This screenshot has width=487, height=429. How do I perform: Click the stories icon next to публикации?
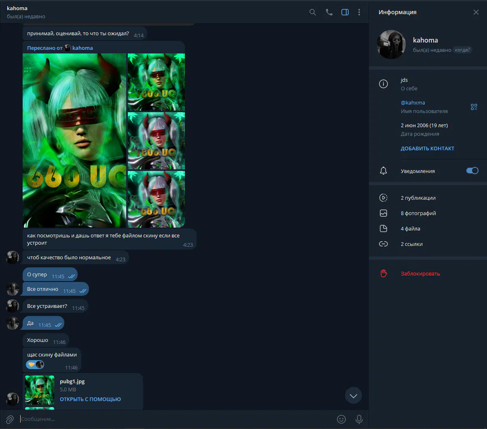(x=383, y=198)
